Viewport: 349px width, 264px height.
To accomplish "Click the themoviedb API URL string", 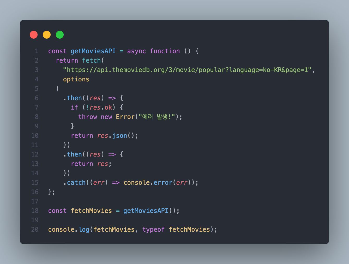I will 187,70.
